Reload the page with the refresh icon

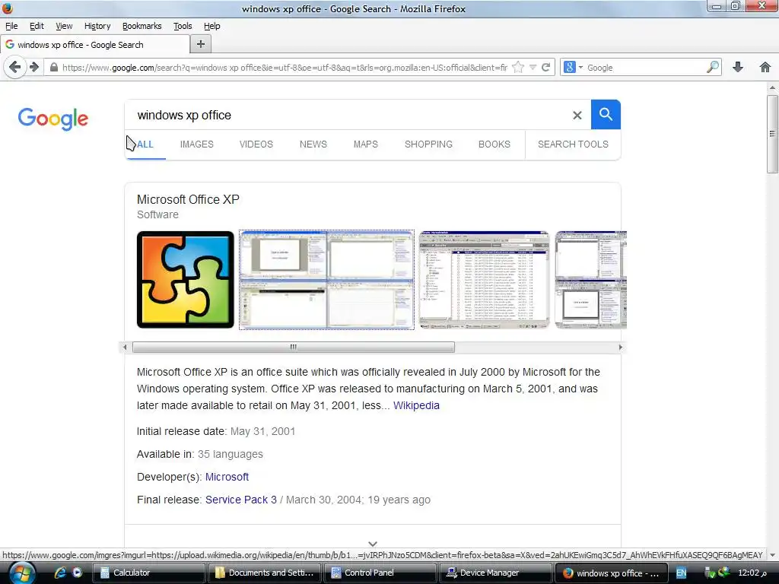point(546,67)
